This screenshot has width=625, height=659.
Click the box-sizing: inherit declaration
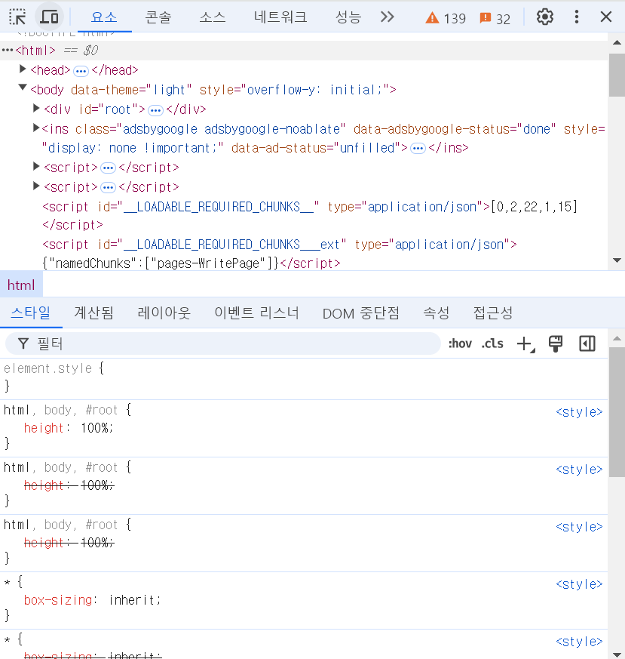click(92, 600)
